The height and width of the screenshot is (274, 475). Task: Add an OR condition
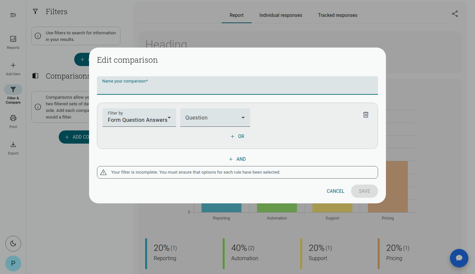[237, 136]
